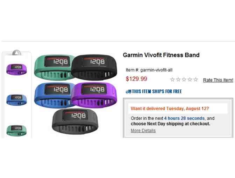Image resolution: width=235 pixels, height=178 pixels.
Task: Click the purple band in main image
Action: click(94, 95)
